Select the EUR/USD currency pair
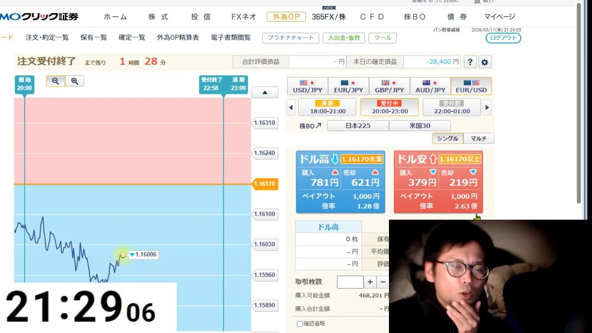The image size is (592, 333). pos(471,86)
